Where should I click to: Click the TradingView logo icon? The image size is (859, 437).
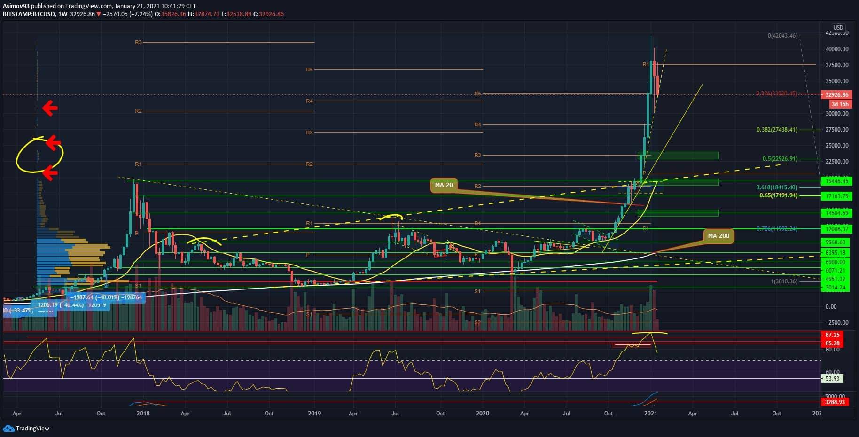click(x=8, y=428)
